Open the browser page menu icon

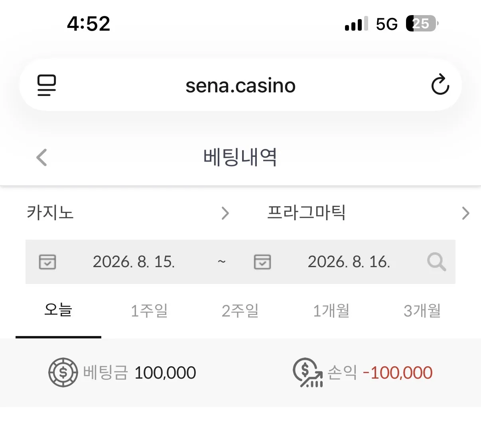tap(47, 85)
